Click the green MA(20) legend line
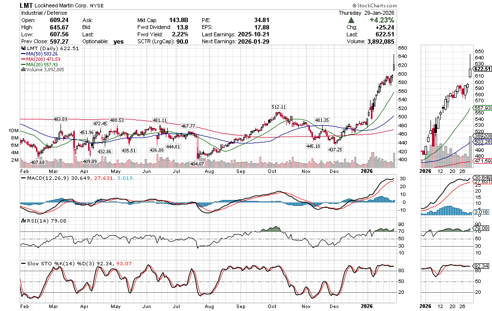Viewport: 492px width, 311px height. tap(24, 65)
